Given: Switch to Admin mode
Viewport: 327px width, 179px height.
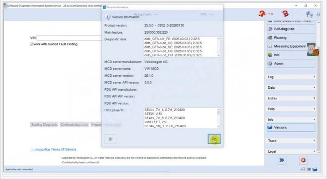Looking at the screenshot, I should (291, 63).
